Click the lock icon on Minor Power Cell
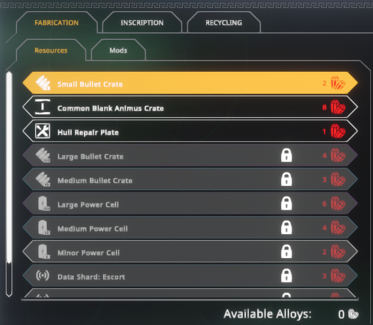Screen dimensions: 373x325 286,252
